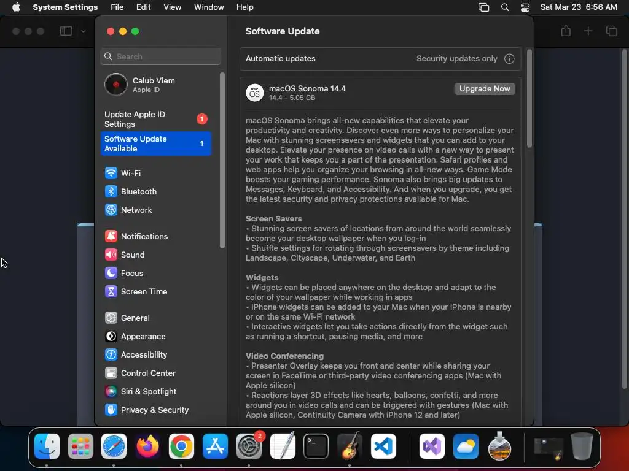This screenshot has width=629, height=471.
Task: Launch Terminal from the Dock
Action: click(x=316, y=446)
